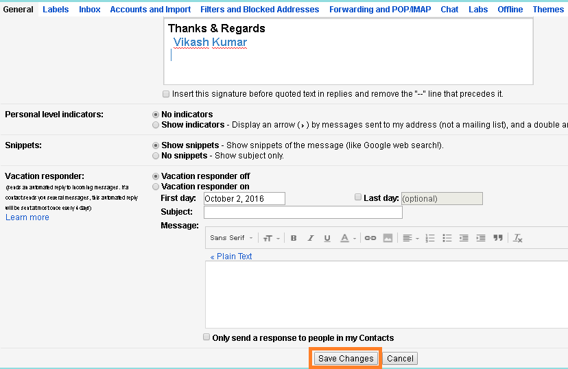568x369 pixels.
Task: Click the Cancel button
Action: [x=400, y=359]
